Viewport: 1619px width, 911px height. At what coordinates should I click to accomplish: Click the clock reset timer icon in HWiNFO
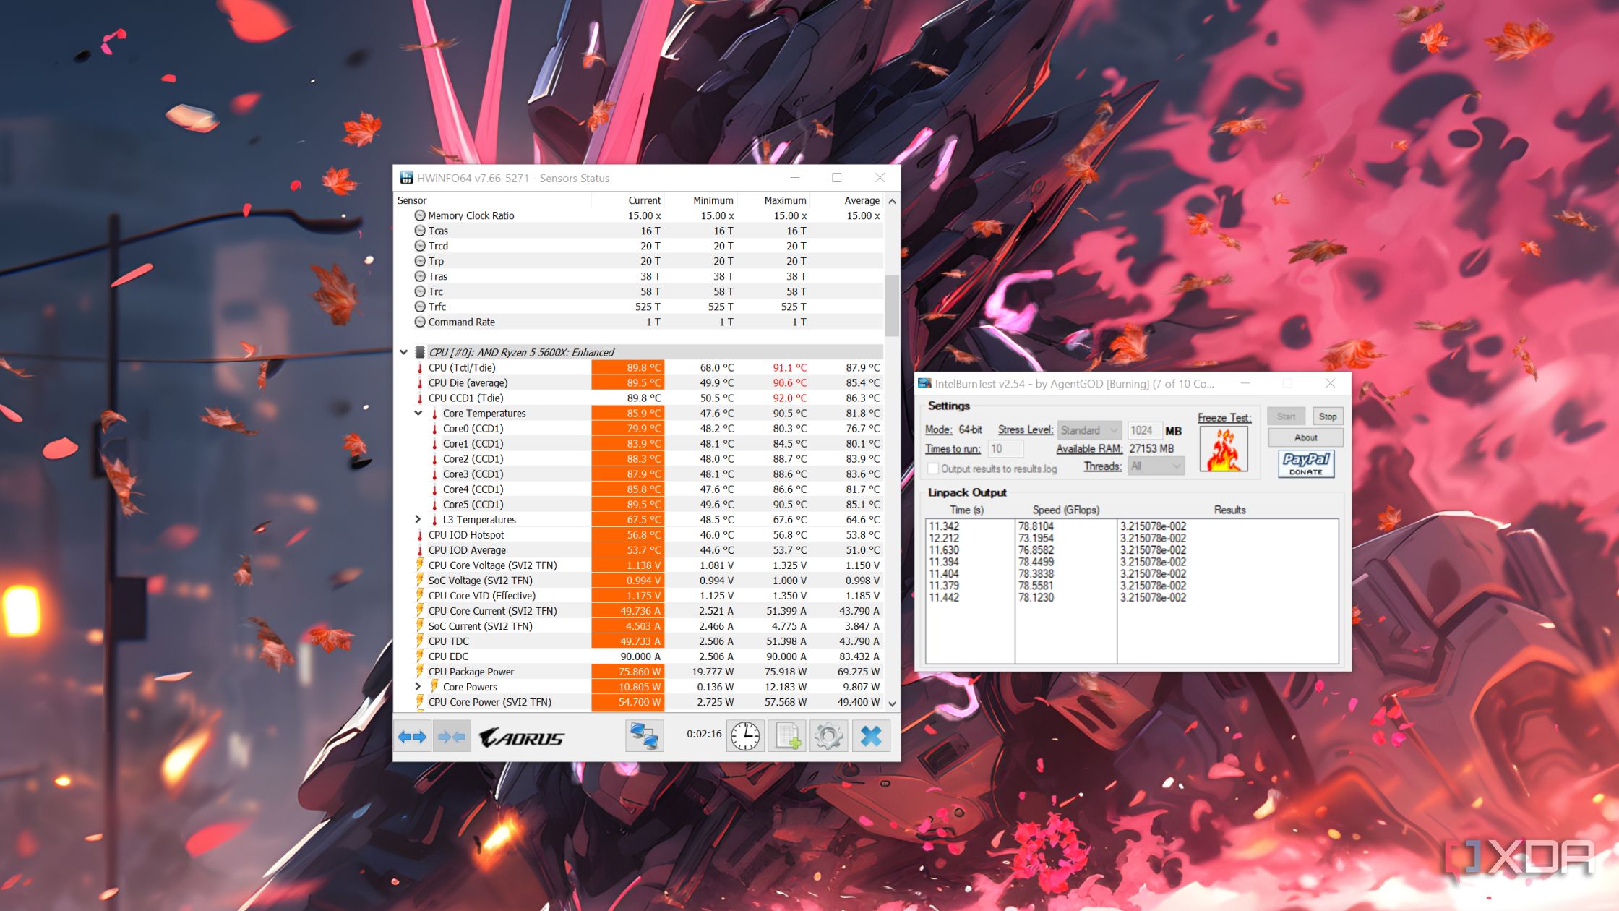[745, 737]
